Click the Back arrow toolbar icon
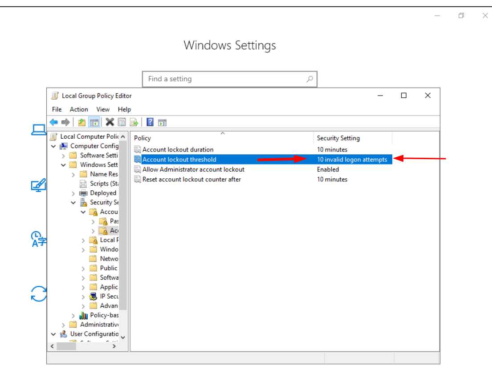This screenshot has height=385, width=492. pos(53,122)
